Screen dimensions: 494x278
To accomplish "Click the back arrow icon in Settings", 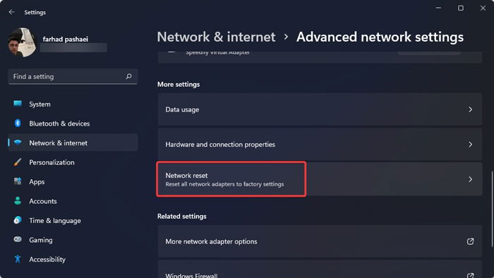I will point(12,12).
